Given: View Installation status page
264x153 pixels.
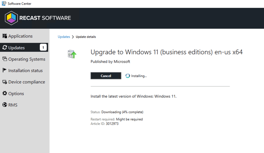Looking at the screenshot, I should (x=25, y=71).
